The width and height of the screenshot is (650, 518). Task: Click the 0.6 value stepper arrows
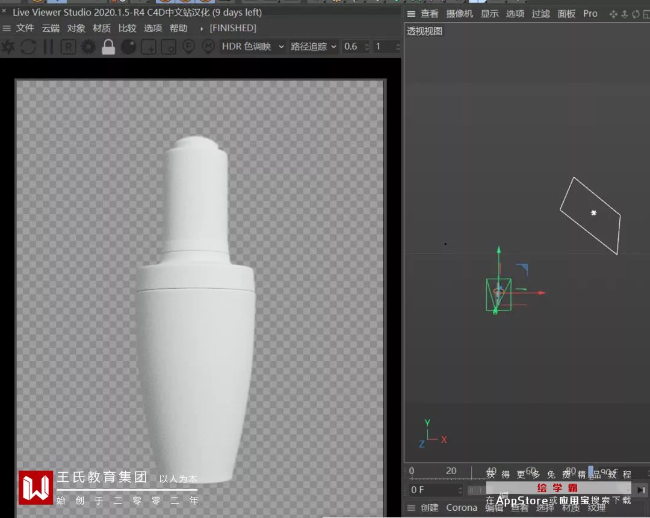pyautogui.click(x=367, y=46)
